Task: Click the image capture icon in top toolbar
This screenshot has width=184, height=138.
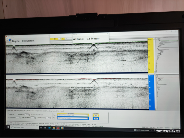Action: click(66, 38)
